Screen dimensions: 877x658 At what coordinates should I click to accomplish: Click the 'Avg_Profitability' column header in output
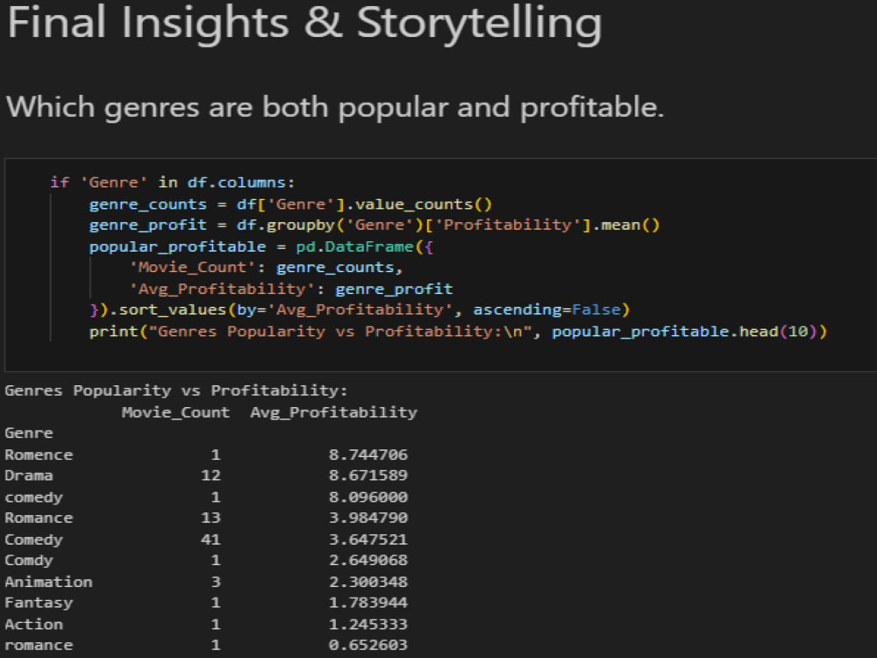333,412
